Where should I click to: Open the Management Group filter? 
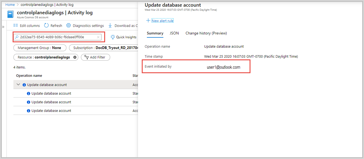point(39,48)
